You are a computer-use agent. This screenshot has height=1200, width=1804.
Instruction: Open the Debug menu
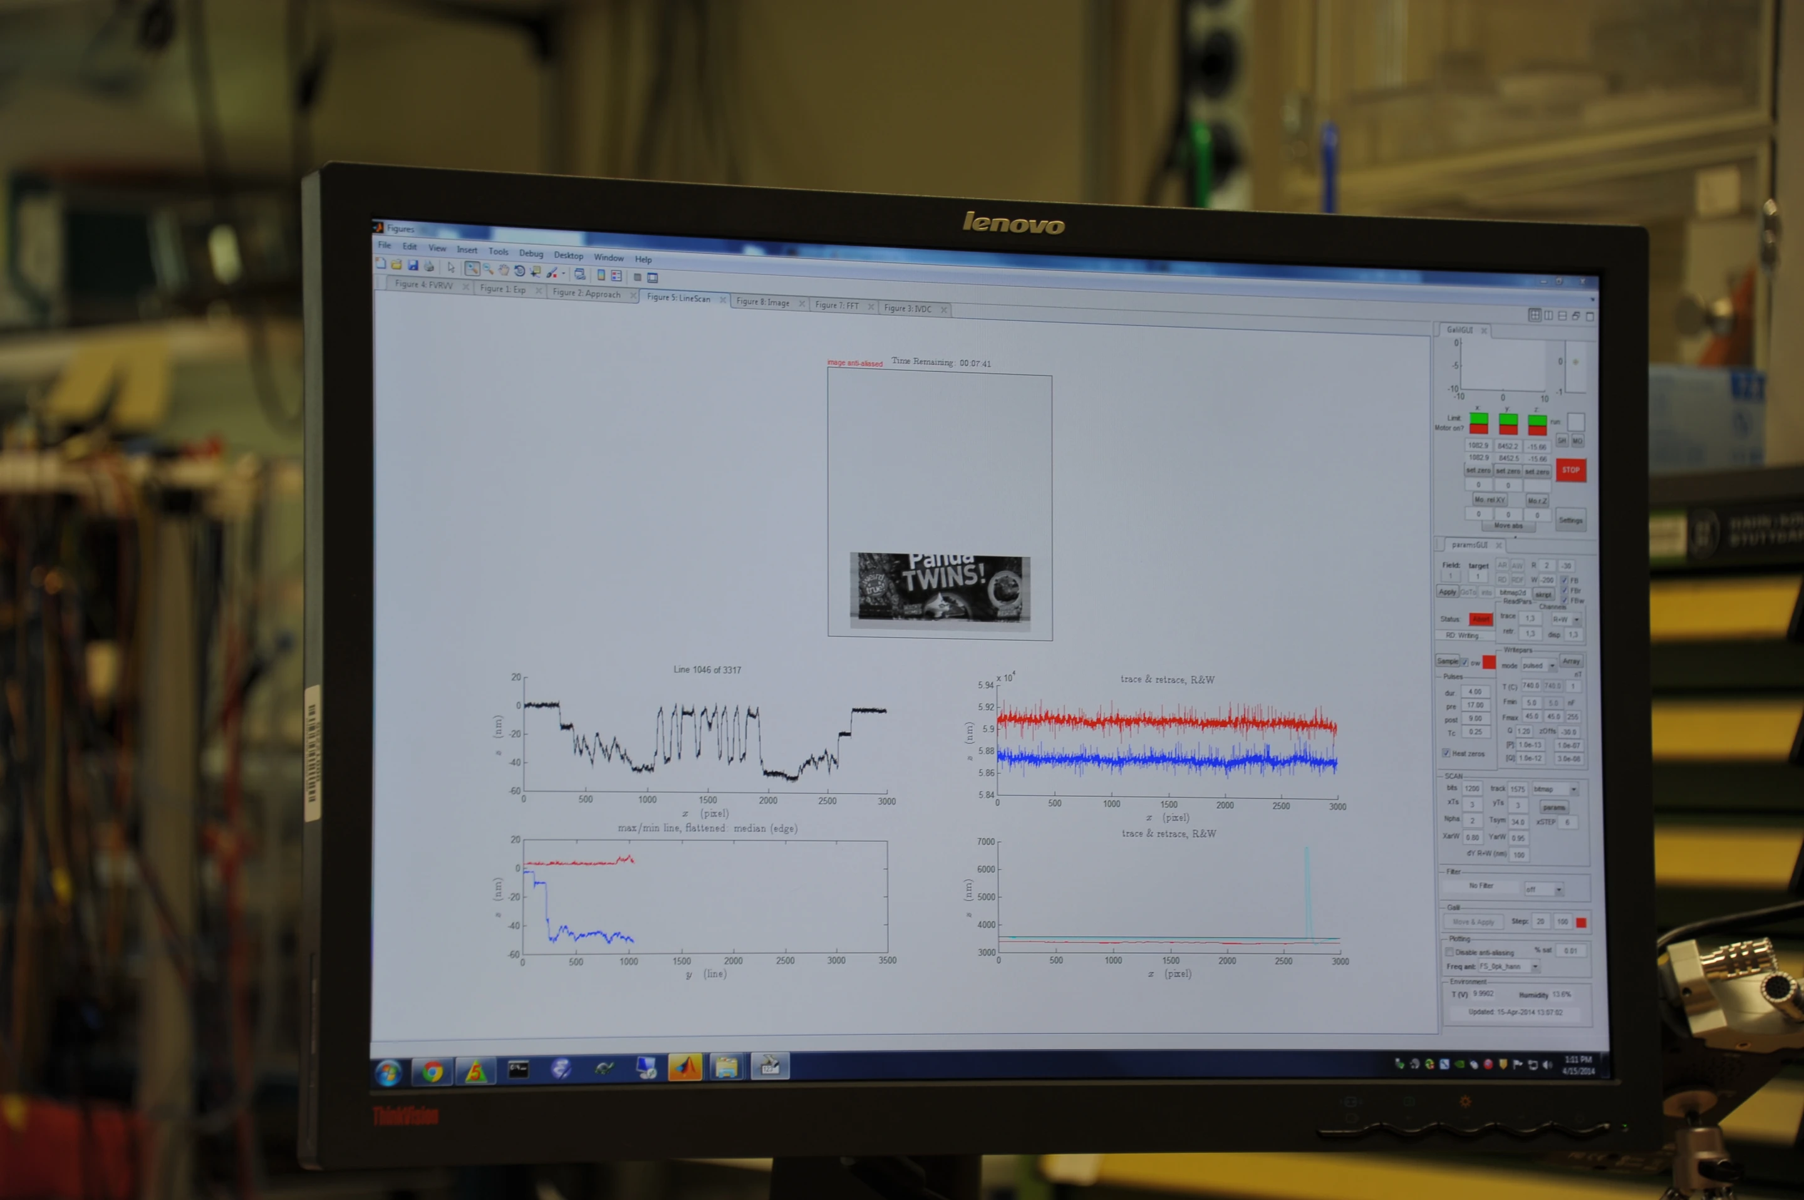tap(531, 253)
